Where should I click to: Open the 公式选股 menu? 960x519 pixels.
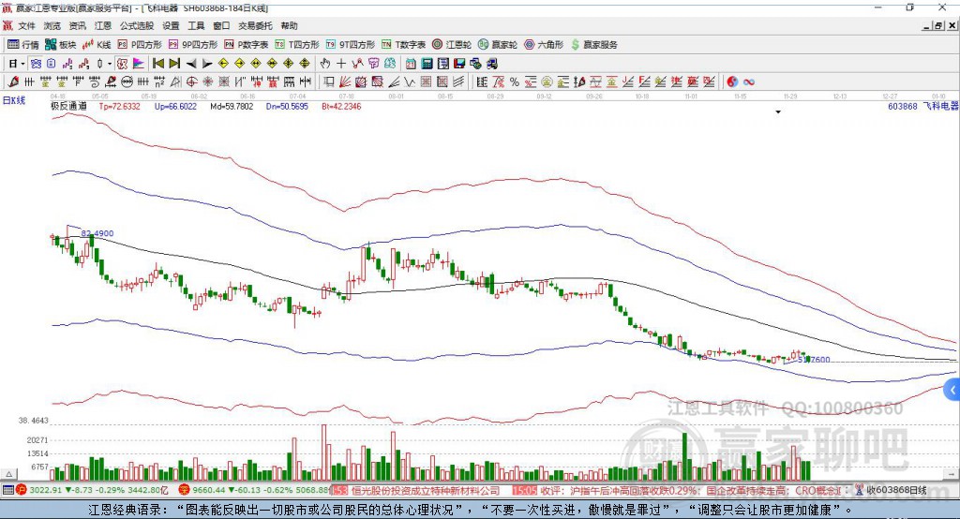[x=137, y=25]
